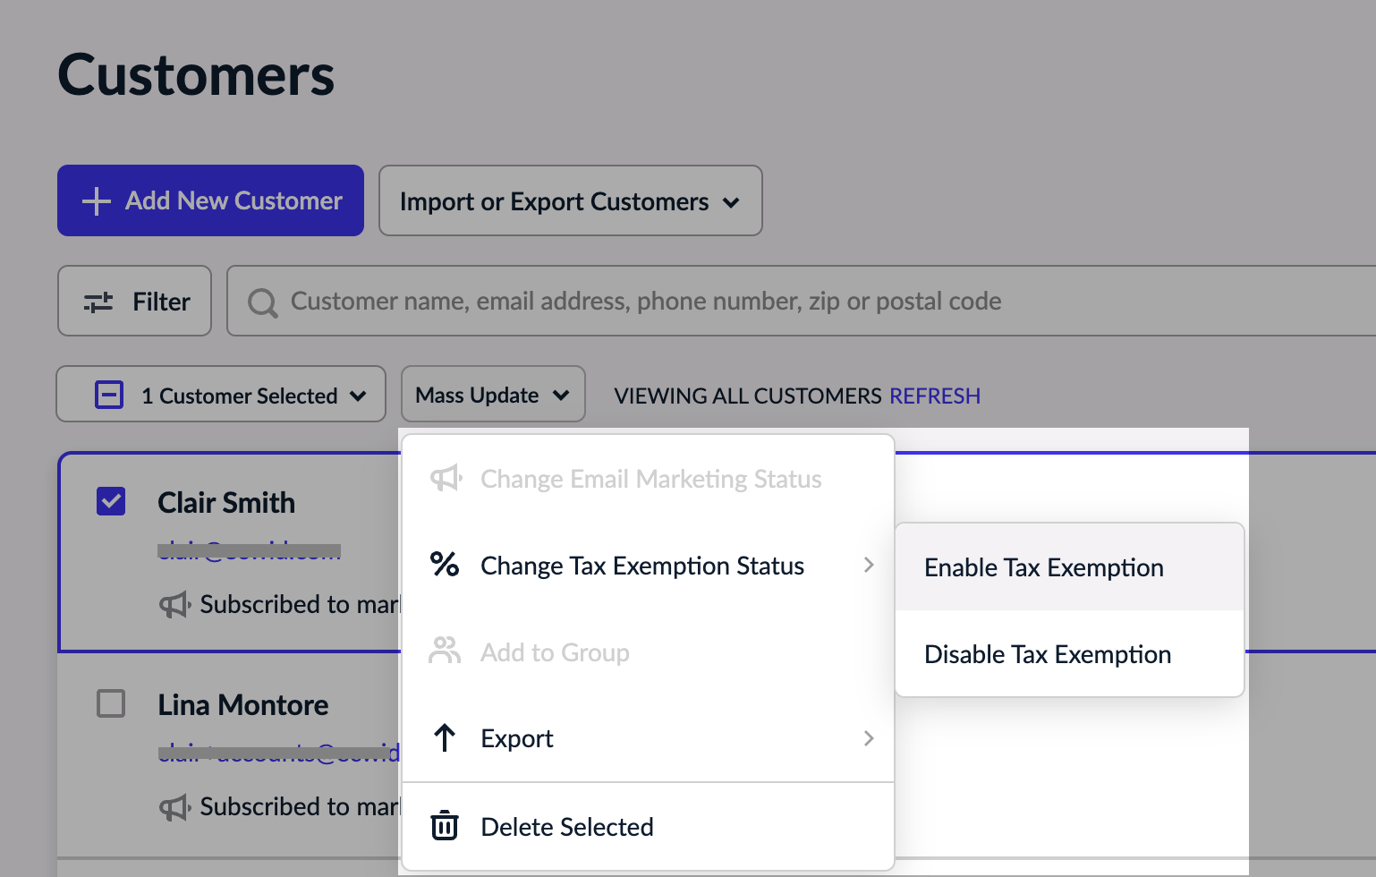Toggle the select-all minus checkbox
This screenshot has width=1376, height=877.
[109, 395]
